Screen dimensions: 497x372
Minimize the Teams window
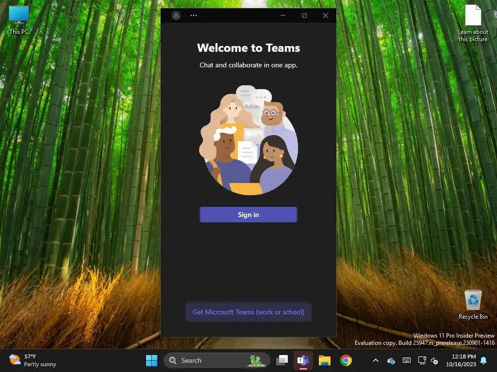283,15
